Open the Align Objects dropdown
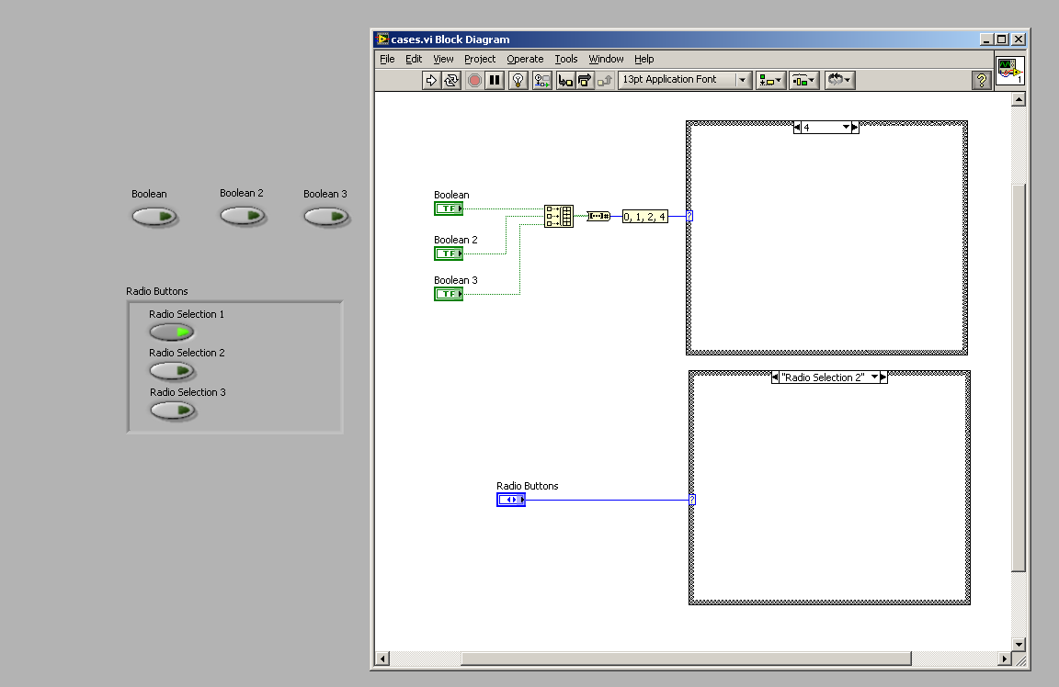The image size is (1059, 687). point(769,80)
